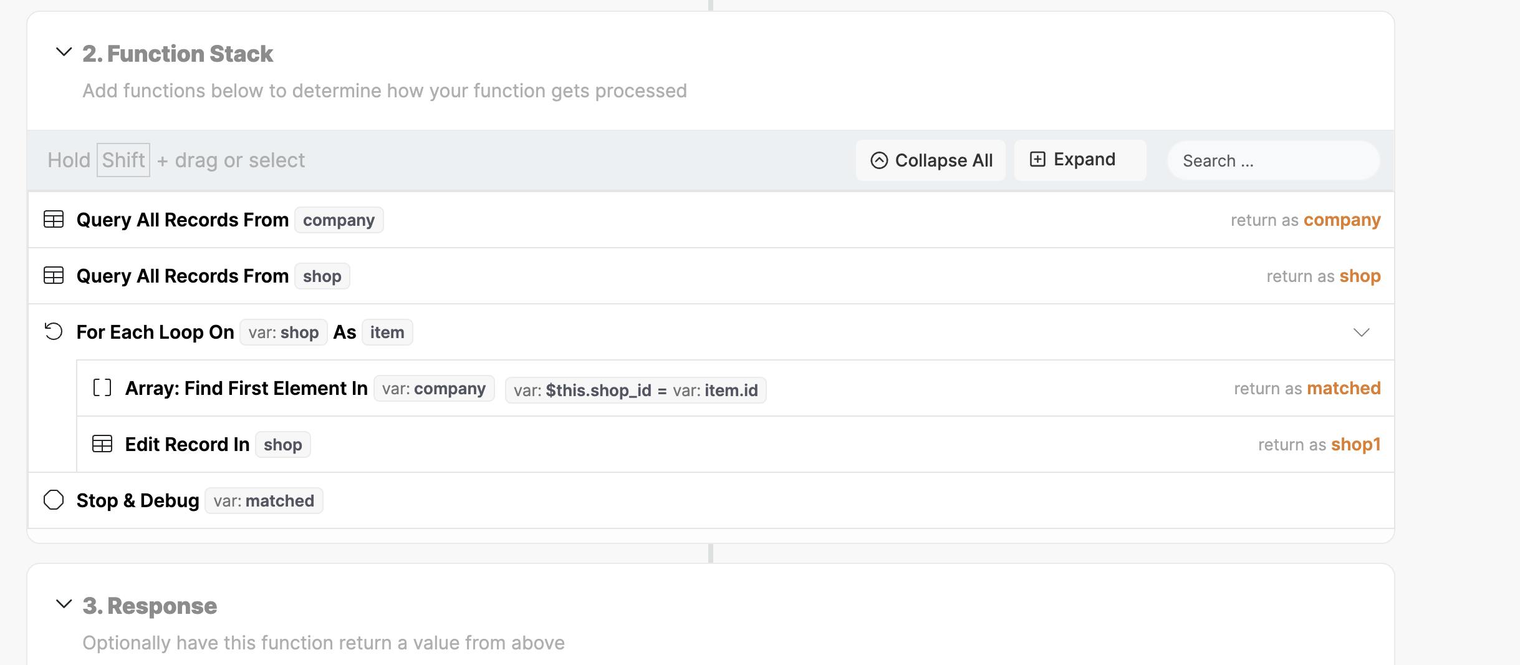Collapse the For Each Loop step
This screenshot has height=665, width=1520.
point(1362,332)
